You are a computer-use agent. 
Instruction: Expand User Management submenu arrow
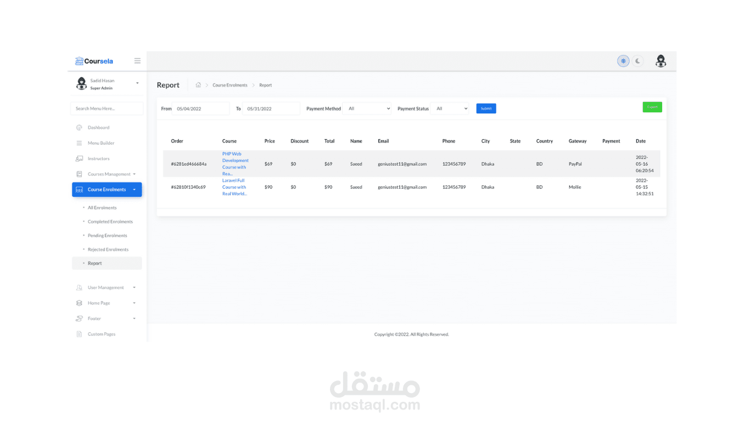click(x=135, y=288)
